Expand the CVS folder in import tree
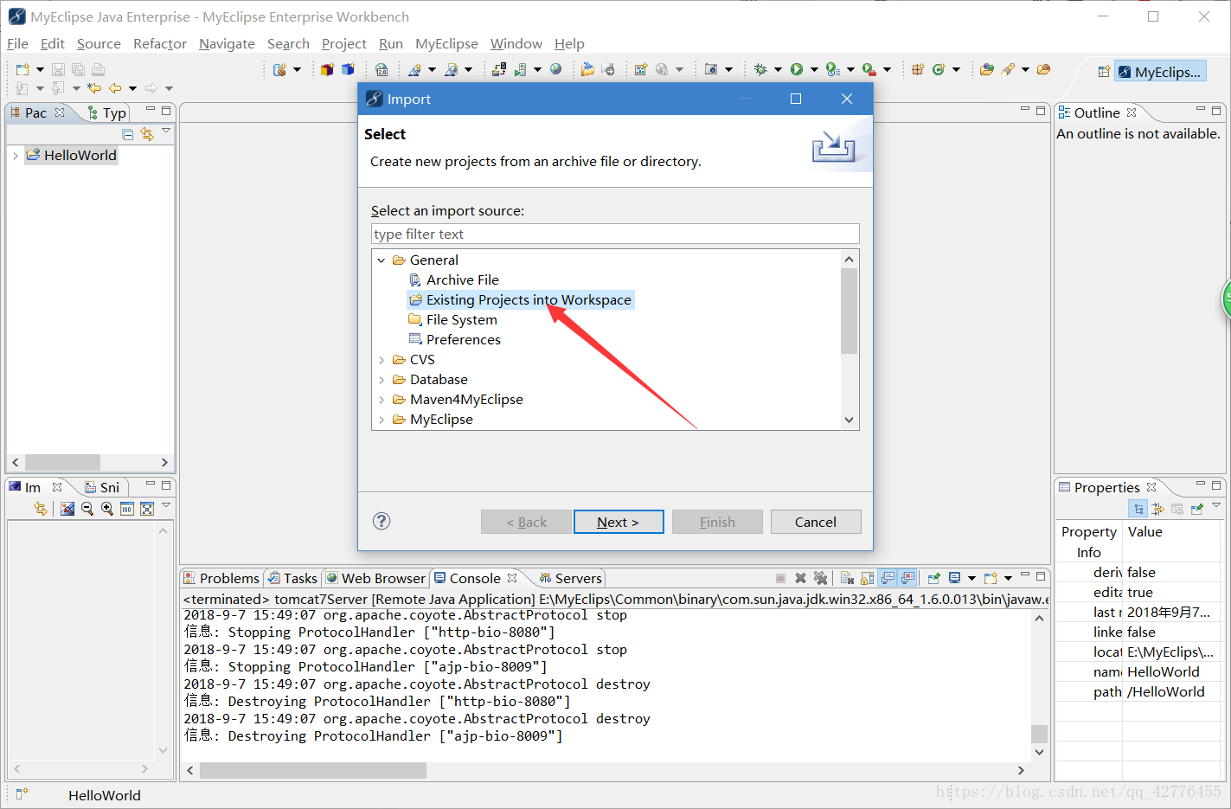The image size is (1231, 809). point(381,360)
